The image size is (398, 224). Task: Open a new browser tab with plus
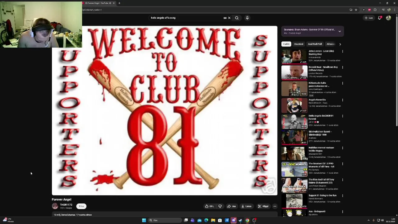point(119,3)
